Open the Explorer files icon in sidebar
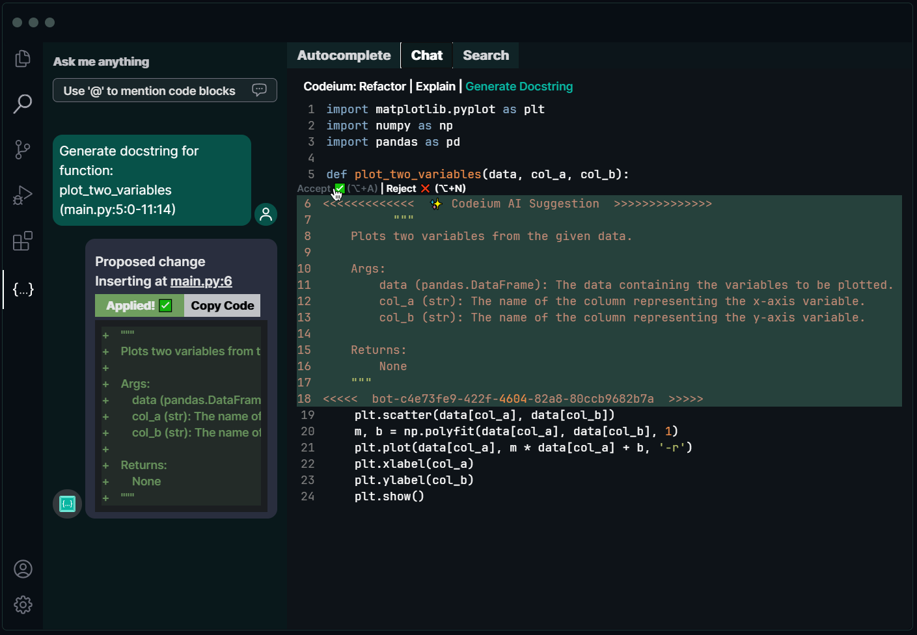This screenshot has height=635, width=917. tap(23, 59)
